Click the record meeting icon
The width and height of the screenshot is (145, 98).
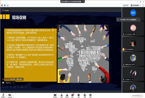pos(79,96)
